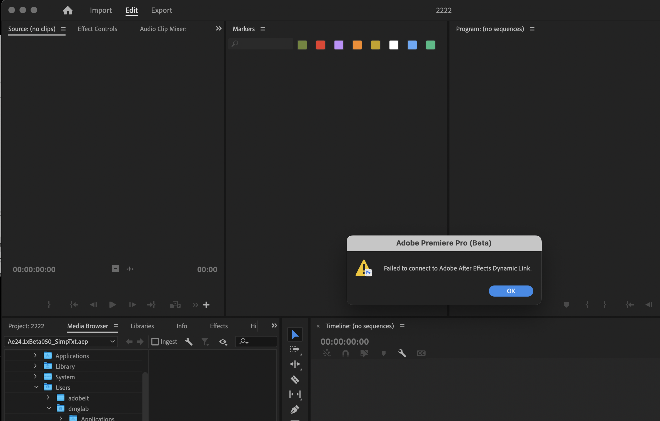Click the Play button in the Source monitor

click(112, 305)
